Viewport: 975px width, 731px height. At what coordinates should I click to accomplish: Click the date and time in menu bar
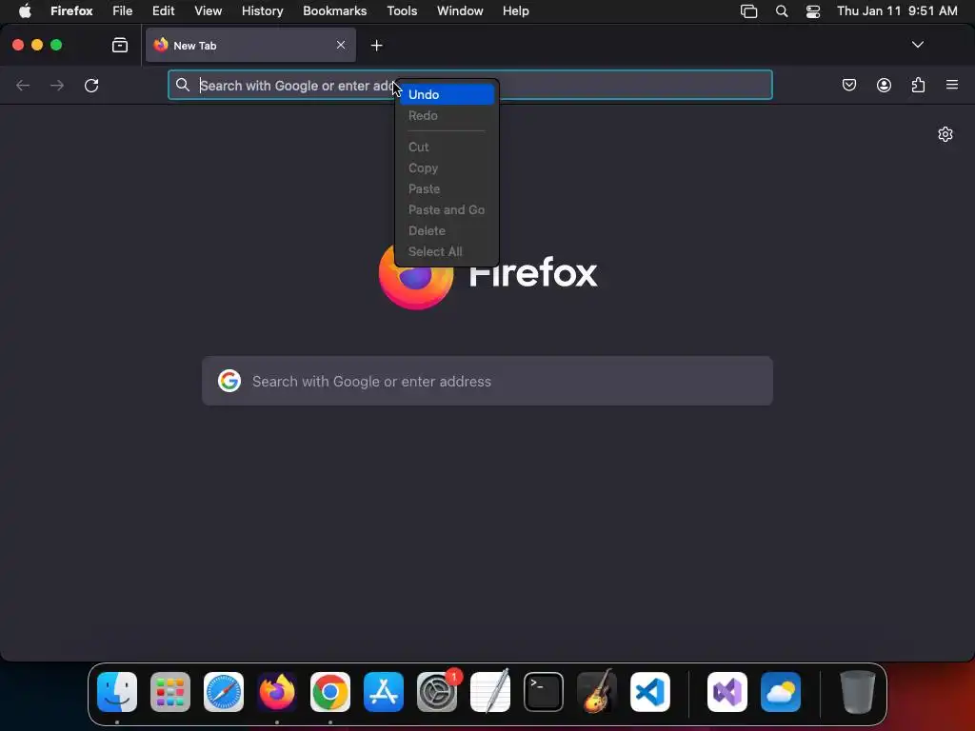tap(897, 10)
